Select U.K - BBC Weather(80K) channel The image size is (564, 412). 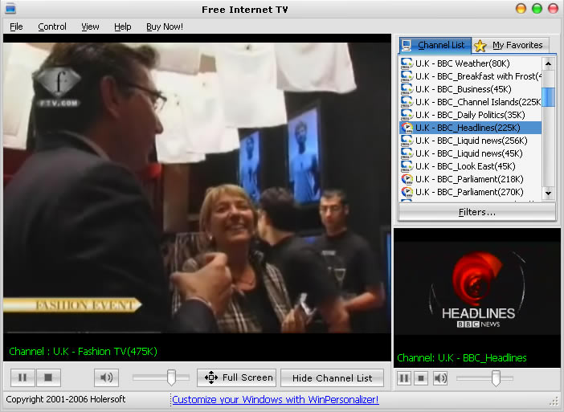(x=470, y=63)
